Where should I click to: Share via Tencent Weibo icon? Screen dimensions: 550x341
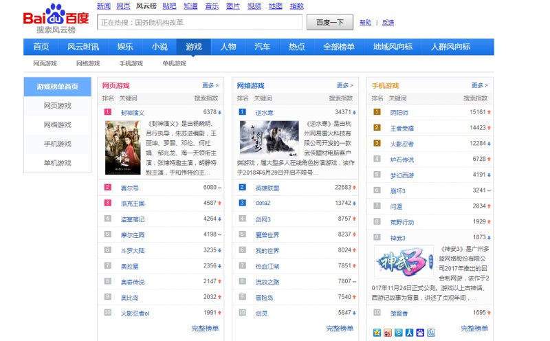(x=399, y=333)
